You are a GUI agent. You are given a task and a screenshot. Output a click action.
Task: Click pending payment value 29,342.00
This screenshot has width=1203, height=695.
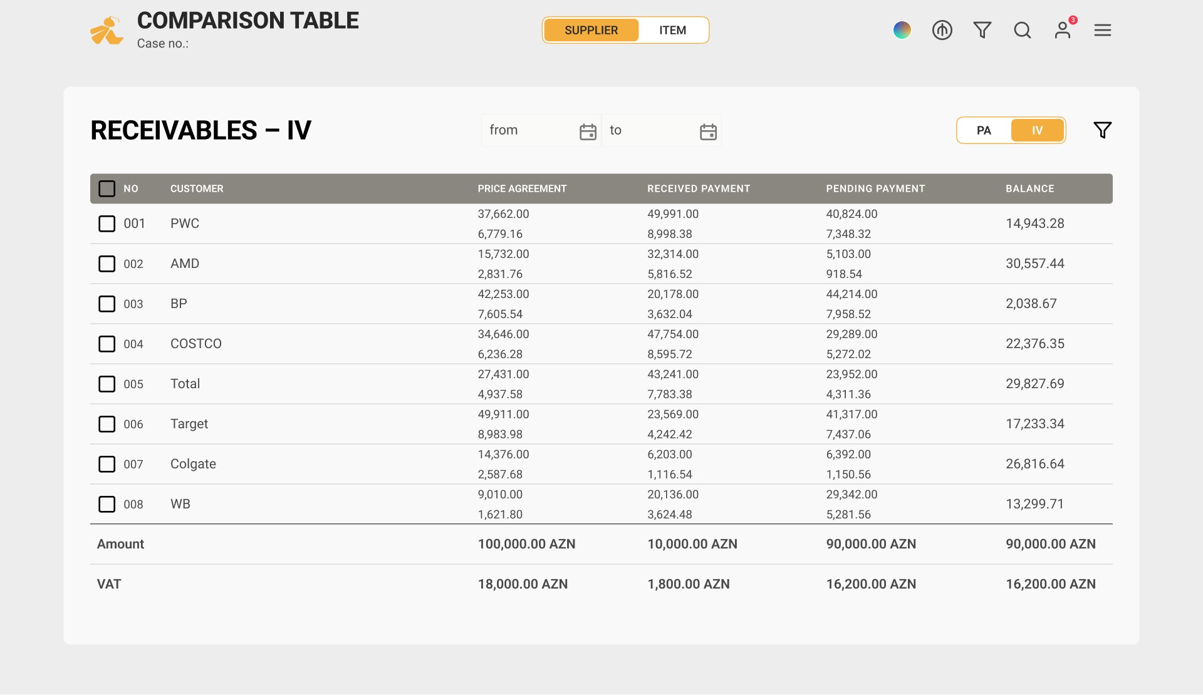pos(851,495)
